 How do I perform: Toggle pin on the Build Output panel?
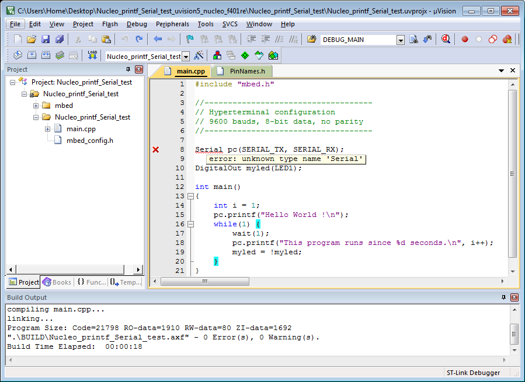point(503,297)
